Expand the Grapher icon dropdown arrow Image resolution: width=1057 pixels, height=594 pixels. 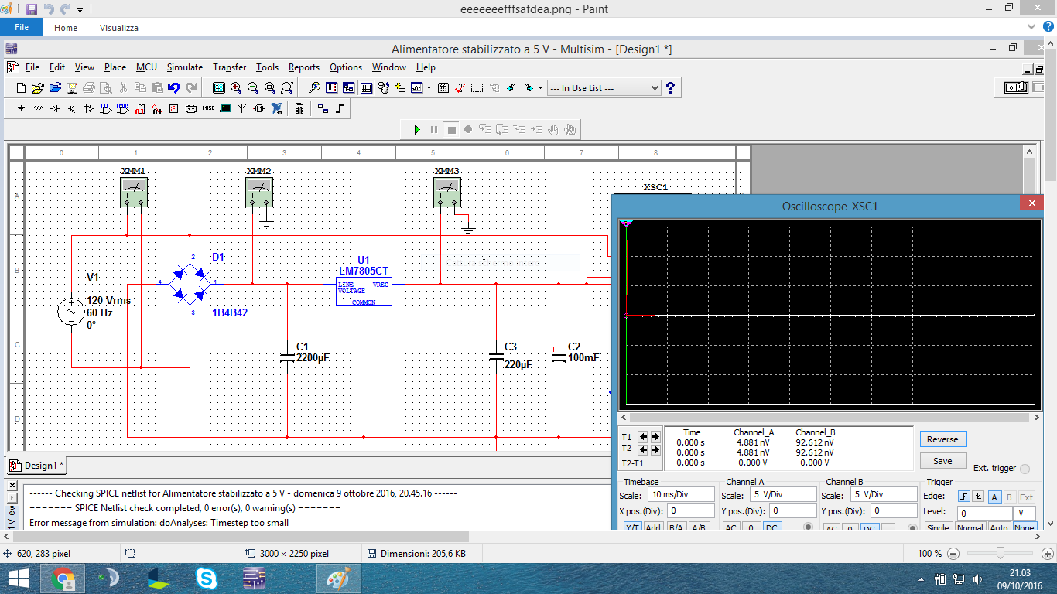point(428,88)
